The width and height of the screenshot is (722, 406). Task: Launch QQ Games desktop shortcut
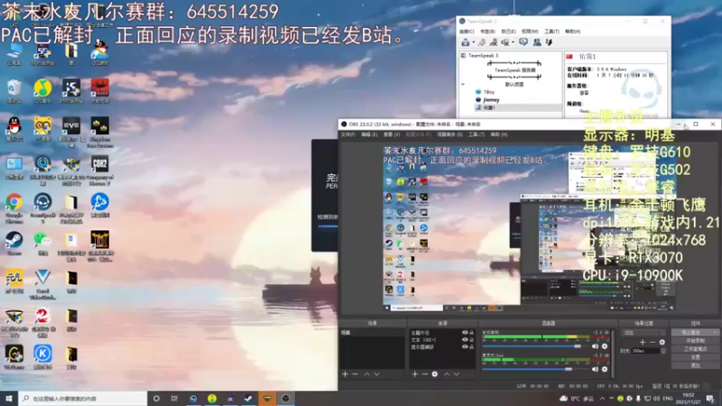100,51
